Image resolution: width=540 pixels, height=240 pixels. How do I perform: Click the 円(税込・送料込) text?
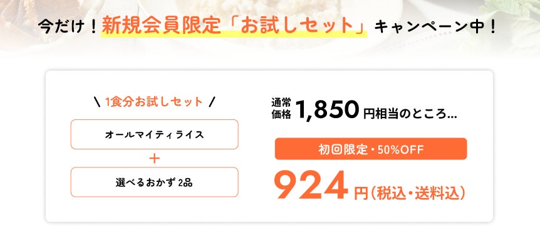[x=410, y=193]
